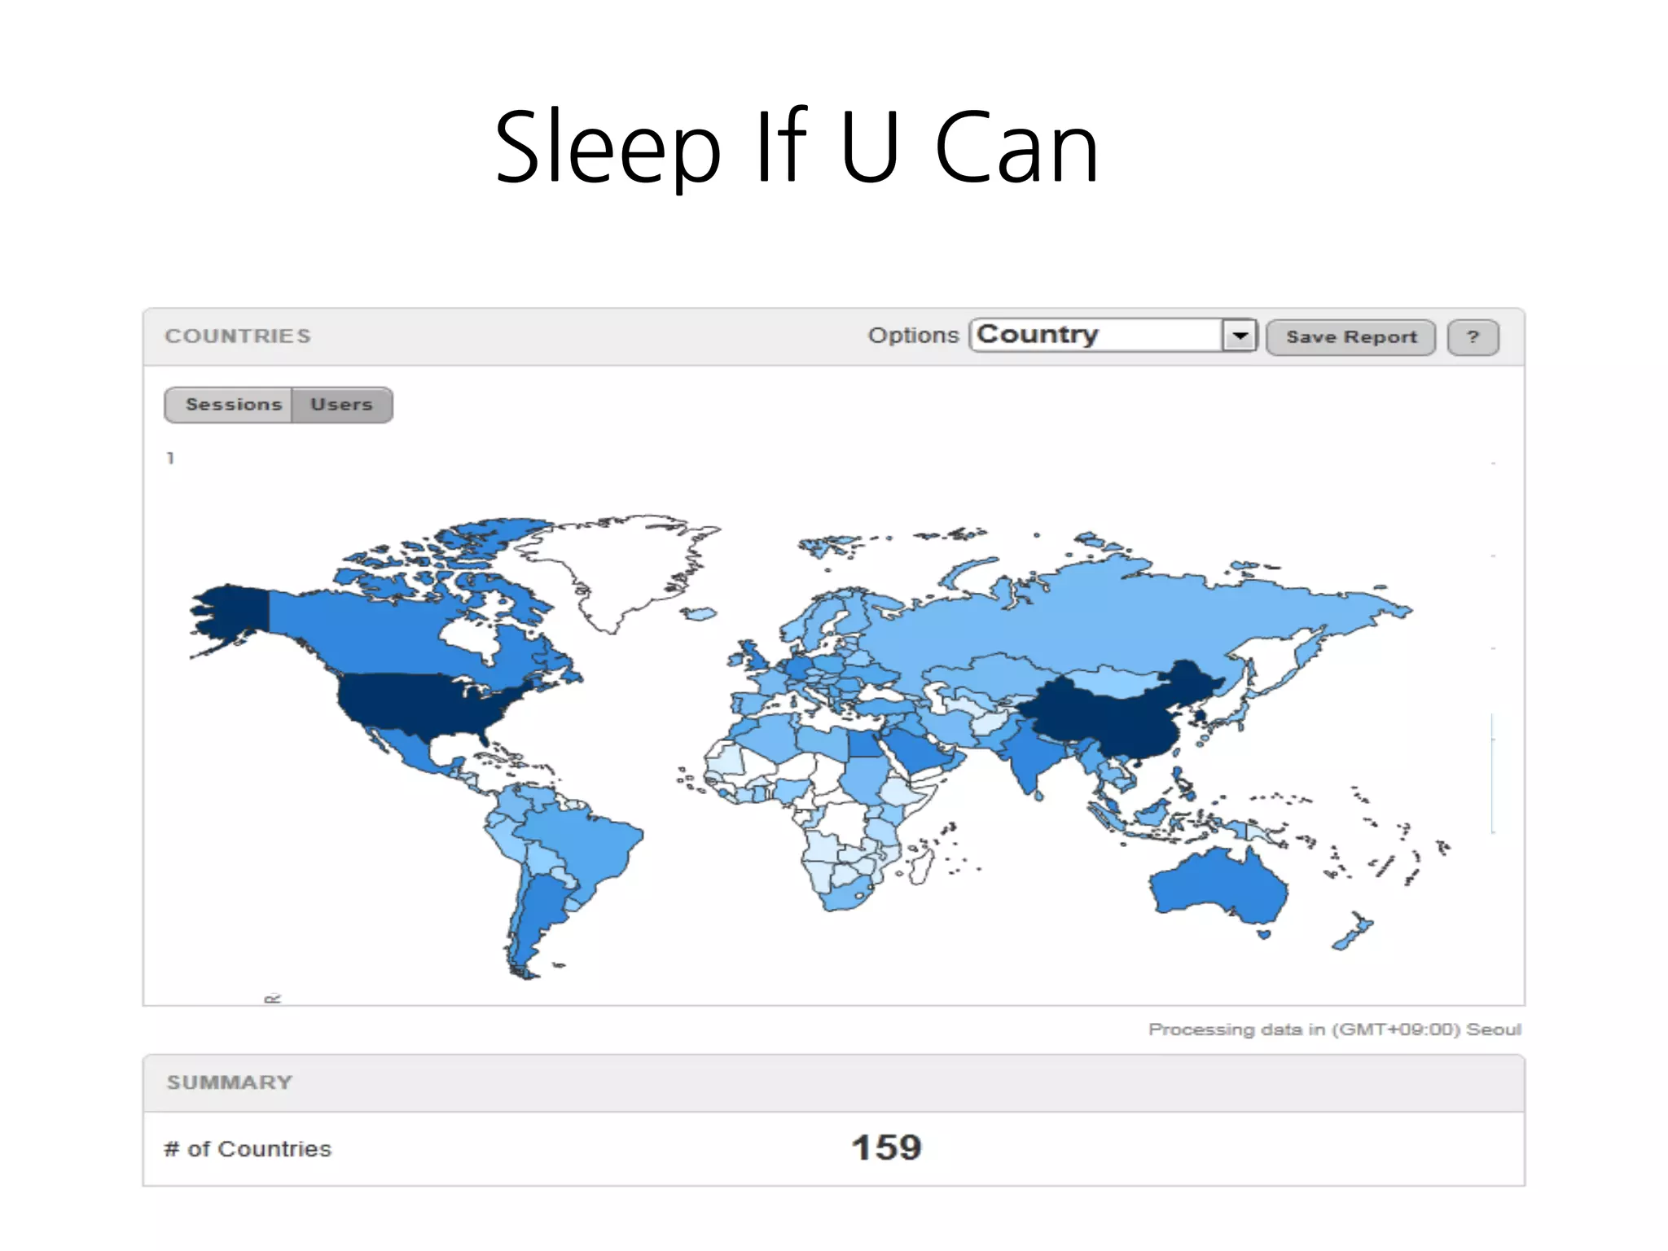Select Alaska region on the map
This screenshot has height=1251, width=1668.
click(x=232, y=611)
